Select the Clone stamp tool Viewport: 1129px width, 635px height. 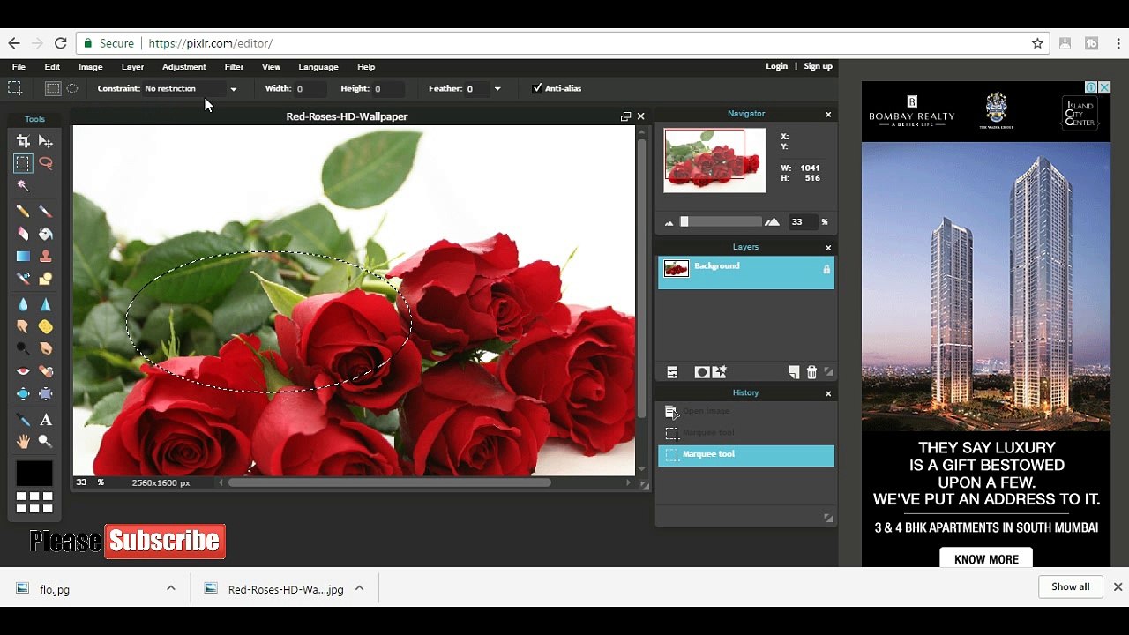click(x=46, y=256)
